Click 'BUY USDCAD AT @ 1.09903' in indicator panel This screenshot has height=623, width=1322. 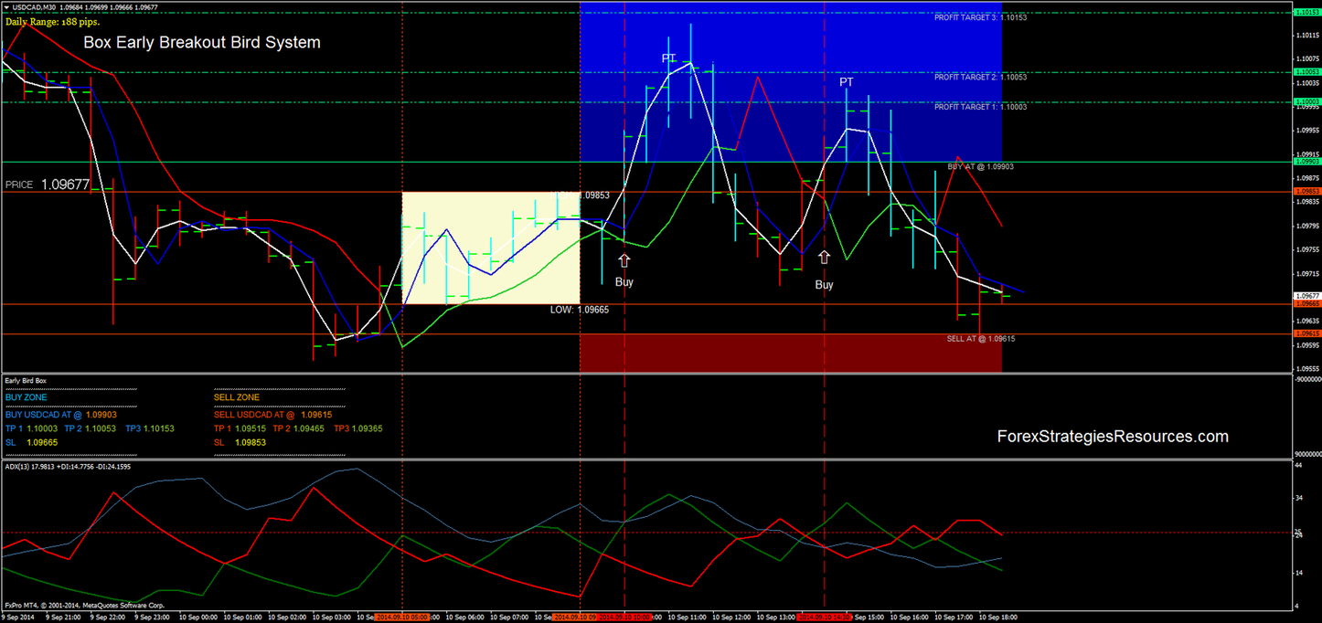point(62,414)
